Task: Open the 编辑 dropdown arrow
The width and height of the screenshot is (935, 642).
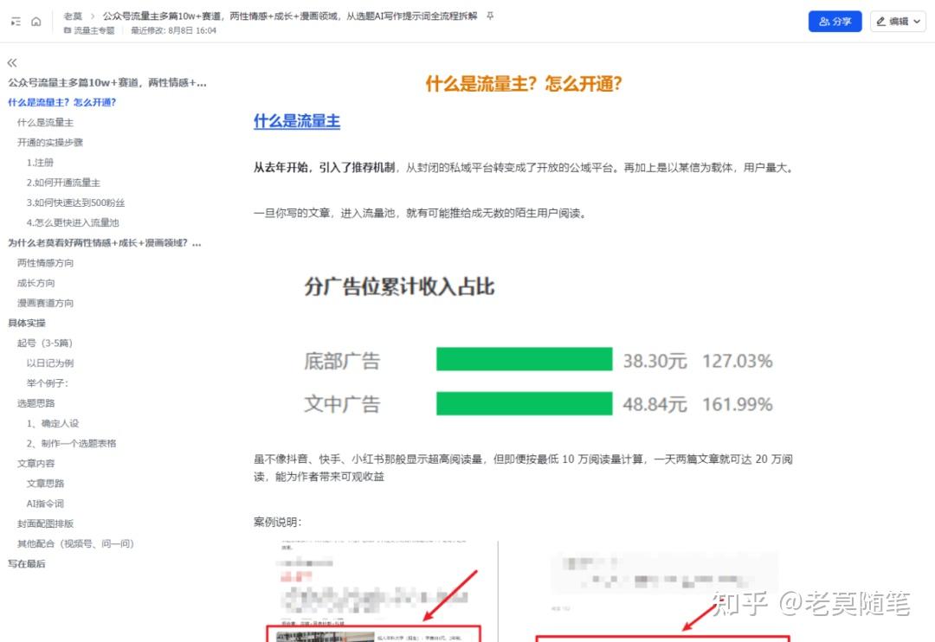Action: (916, 21)
